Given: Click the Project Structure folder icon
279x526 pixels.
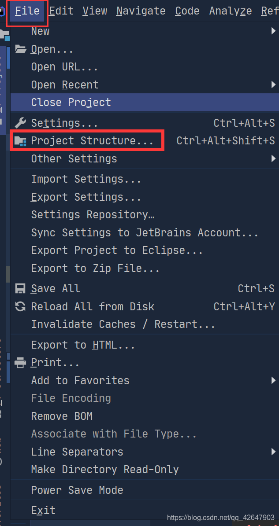Looking at the screenshot, I should point(21,141).
